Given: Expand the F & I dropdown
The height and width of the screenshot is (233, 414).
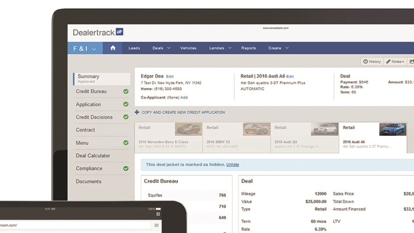Looking at the screenshot, I should [x=85, y=49].
